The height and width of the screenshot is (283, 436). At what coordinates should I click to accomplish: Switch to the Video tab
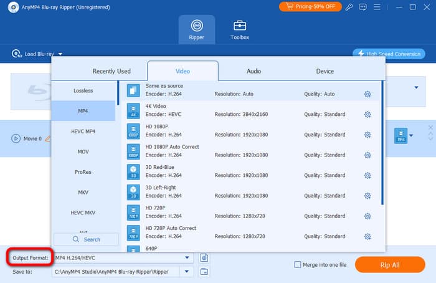(182, 71)
